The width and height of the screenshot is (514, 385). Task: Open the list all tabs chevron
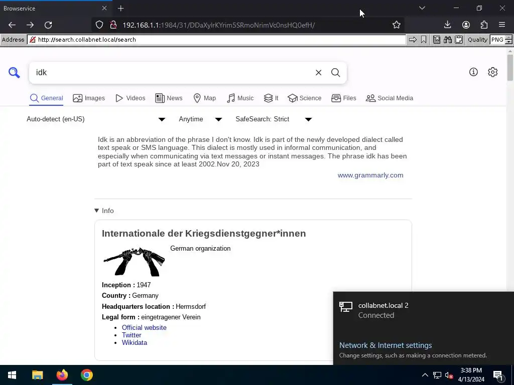pos(422,8)
